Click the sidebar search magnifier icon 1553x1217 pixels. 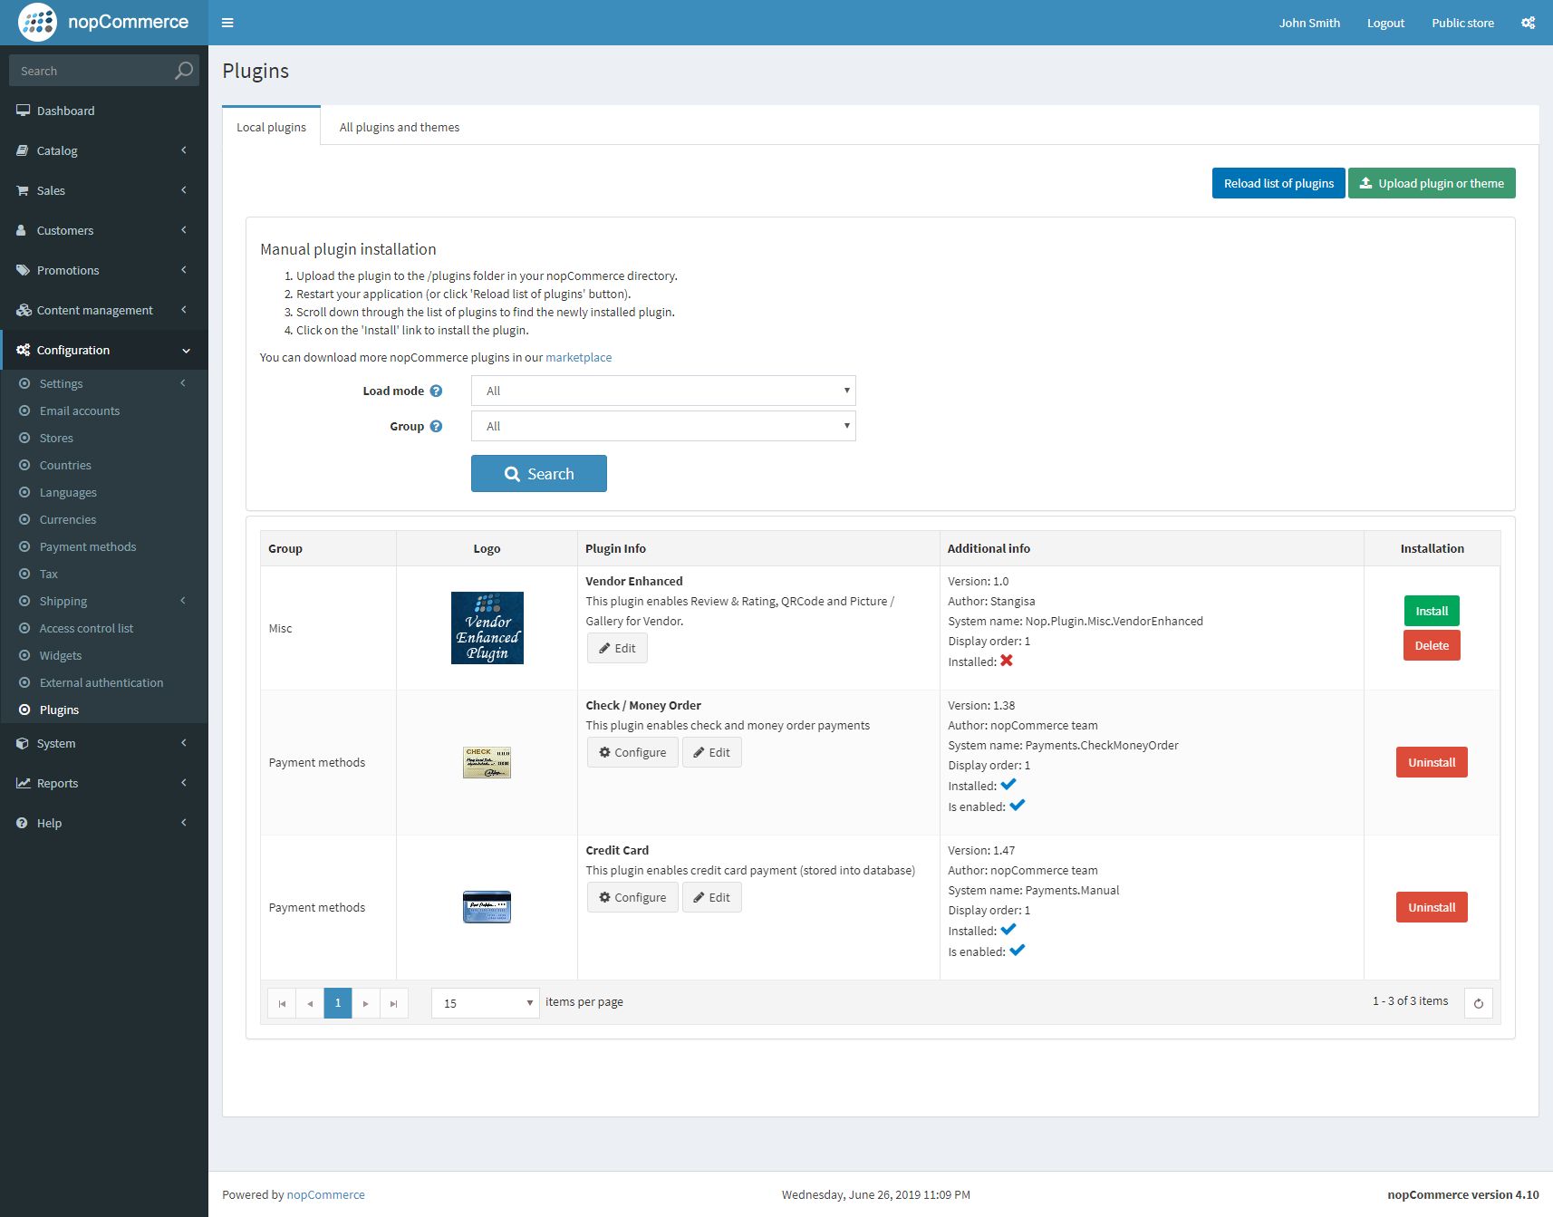tap(183, 71)
